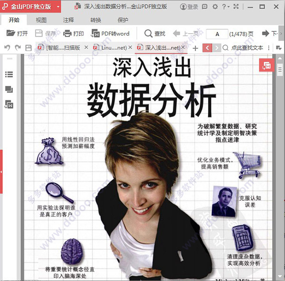Click the red floating convert button
This screenshot has height=281, width=285.
click(x=266, y=65)
